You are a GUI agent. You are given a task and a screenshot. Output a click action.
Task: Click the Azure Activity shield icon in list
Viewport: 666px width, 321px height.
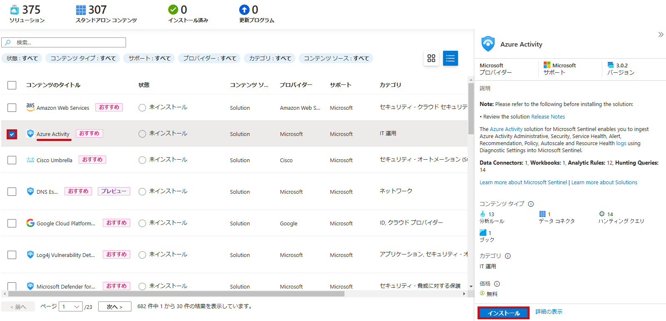(30, 133)
